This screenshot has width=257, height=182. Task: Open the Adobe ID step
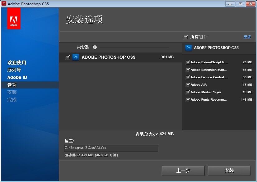tap(16, 77)
